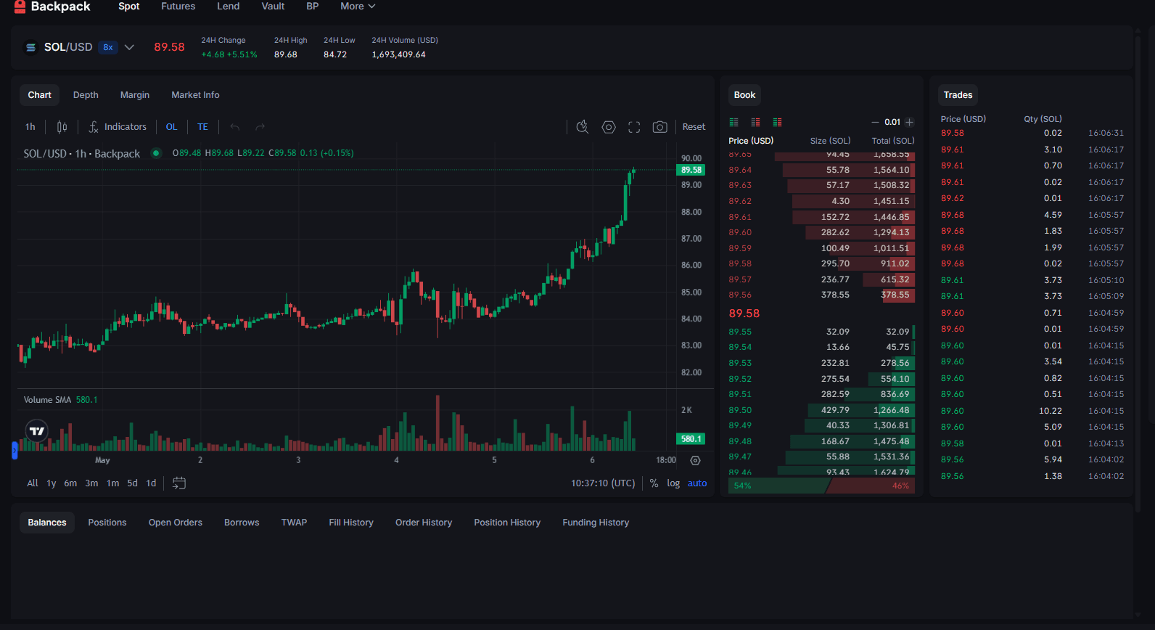This screenshot has height=630, width=1155.
Task: Open the Fill History tab
Action: pos(351,523)
